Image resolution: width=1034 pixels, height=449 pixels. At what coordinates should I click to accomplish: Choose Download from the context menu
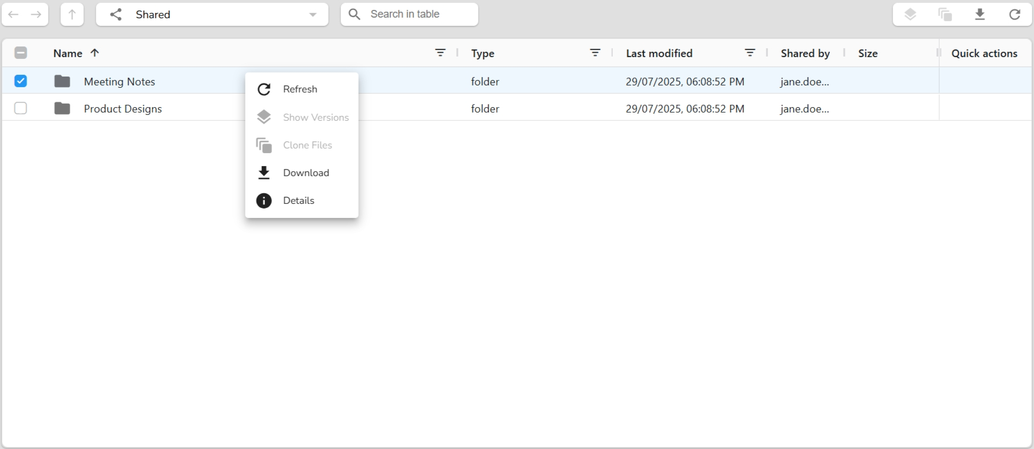[301, 173]
